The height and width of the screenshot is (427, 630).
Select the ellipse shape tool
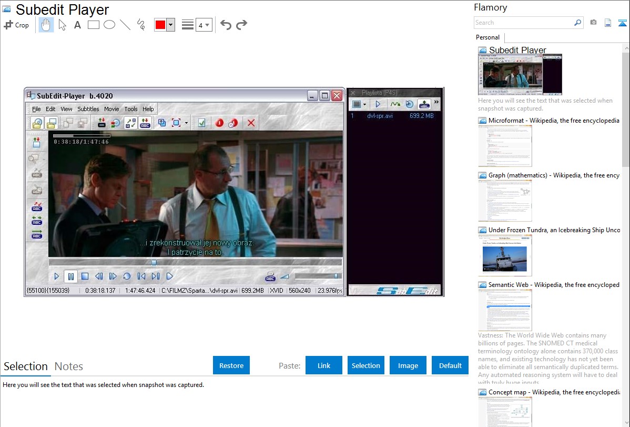tap(109, 25)
